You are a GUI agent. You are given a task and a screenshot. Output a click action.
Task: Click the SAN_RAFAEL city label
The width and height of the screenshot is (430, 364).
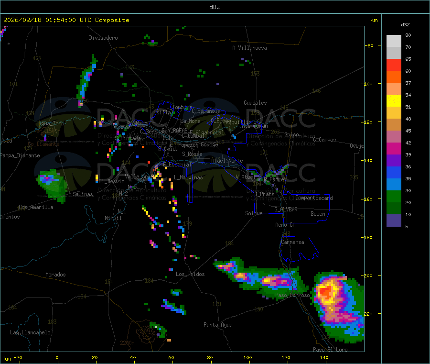point(175,130)
